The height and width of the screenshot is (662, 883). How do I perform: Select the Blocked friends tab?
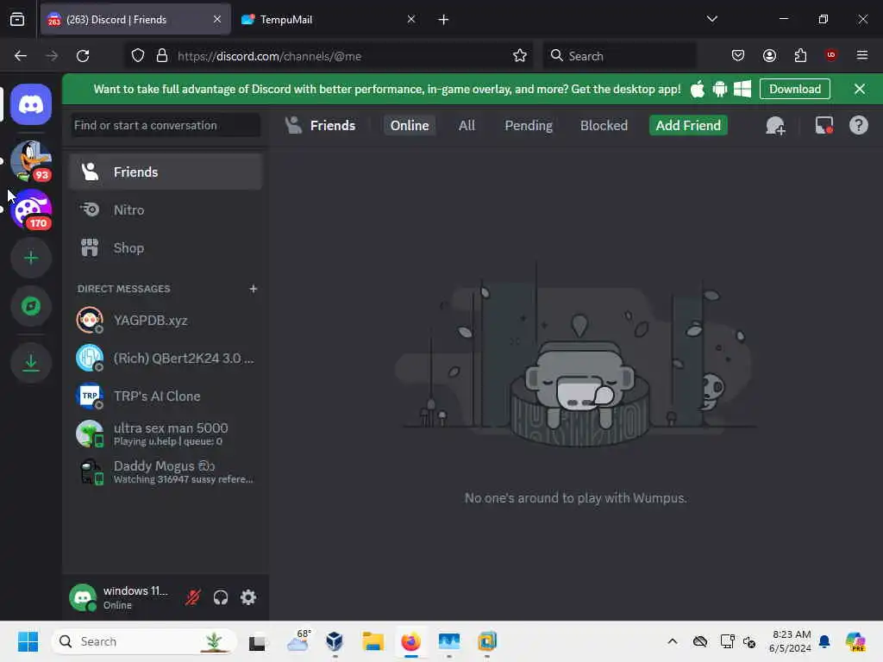click(604, 126)
